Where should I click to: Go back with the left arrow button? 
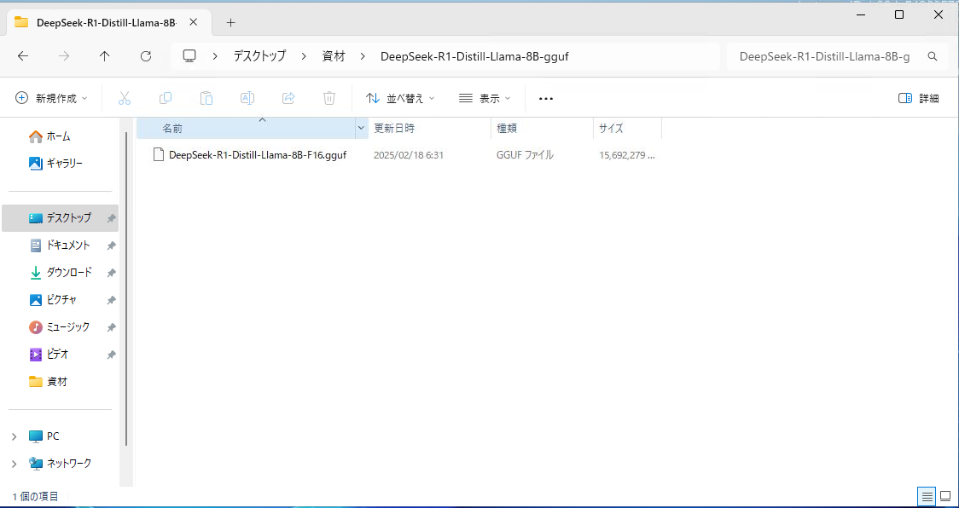(23, 56)
